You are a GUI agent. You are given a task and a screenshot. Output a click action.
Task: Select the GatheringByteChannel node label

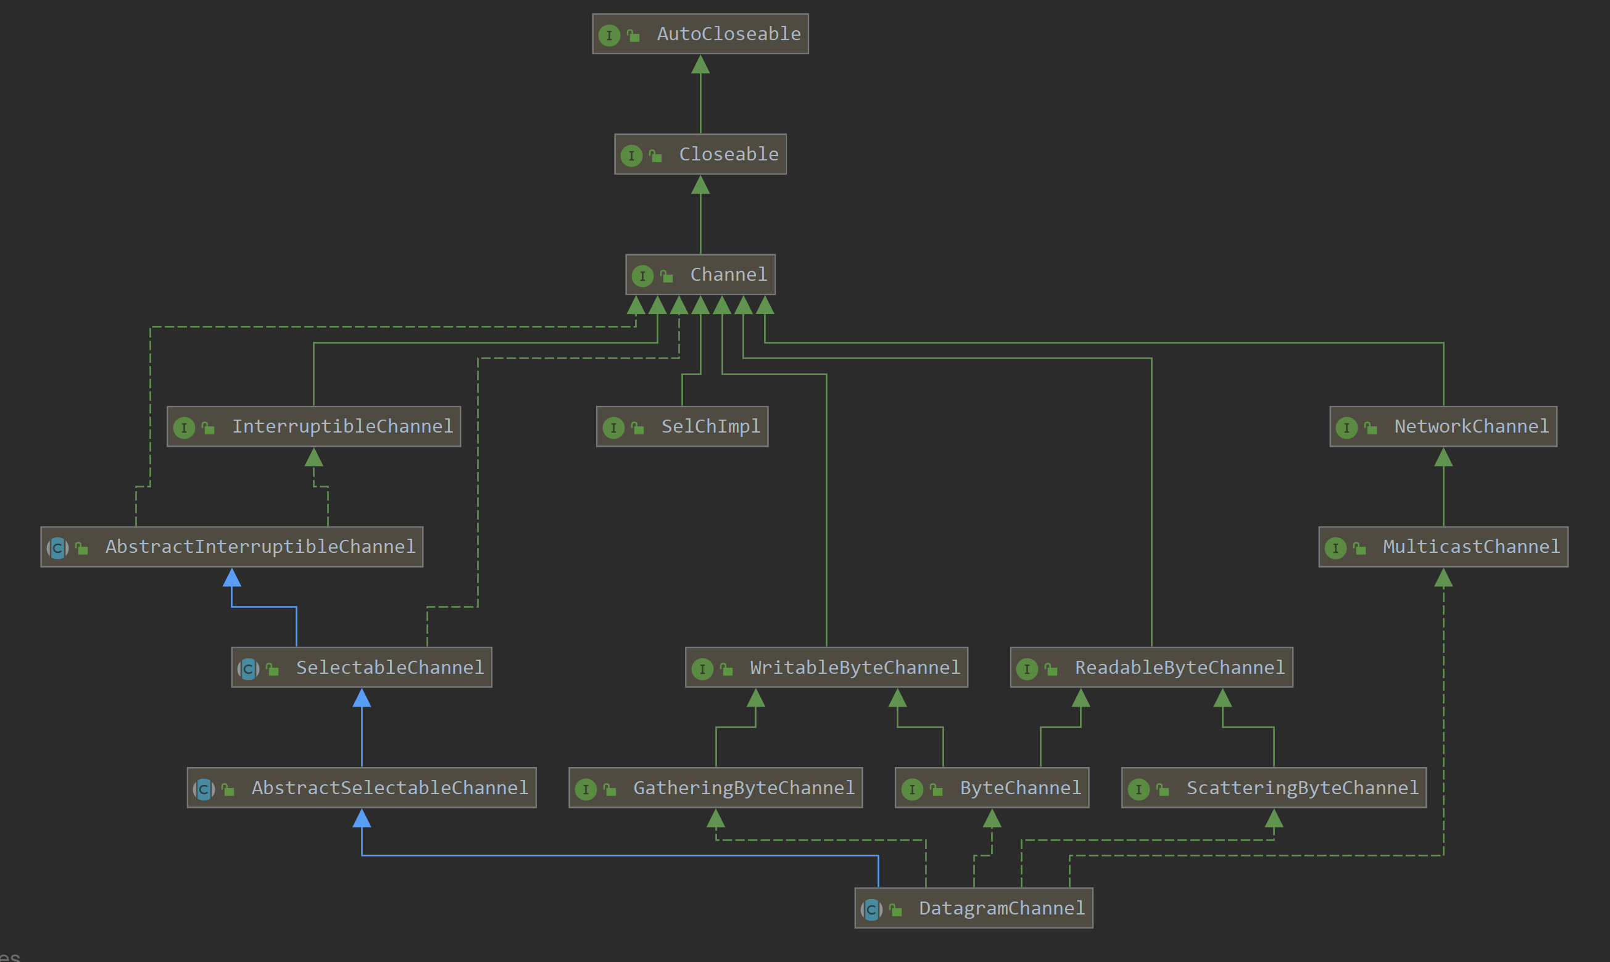click(744, 788)
